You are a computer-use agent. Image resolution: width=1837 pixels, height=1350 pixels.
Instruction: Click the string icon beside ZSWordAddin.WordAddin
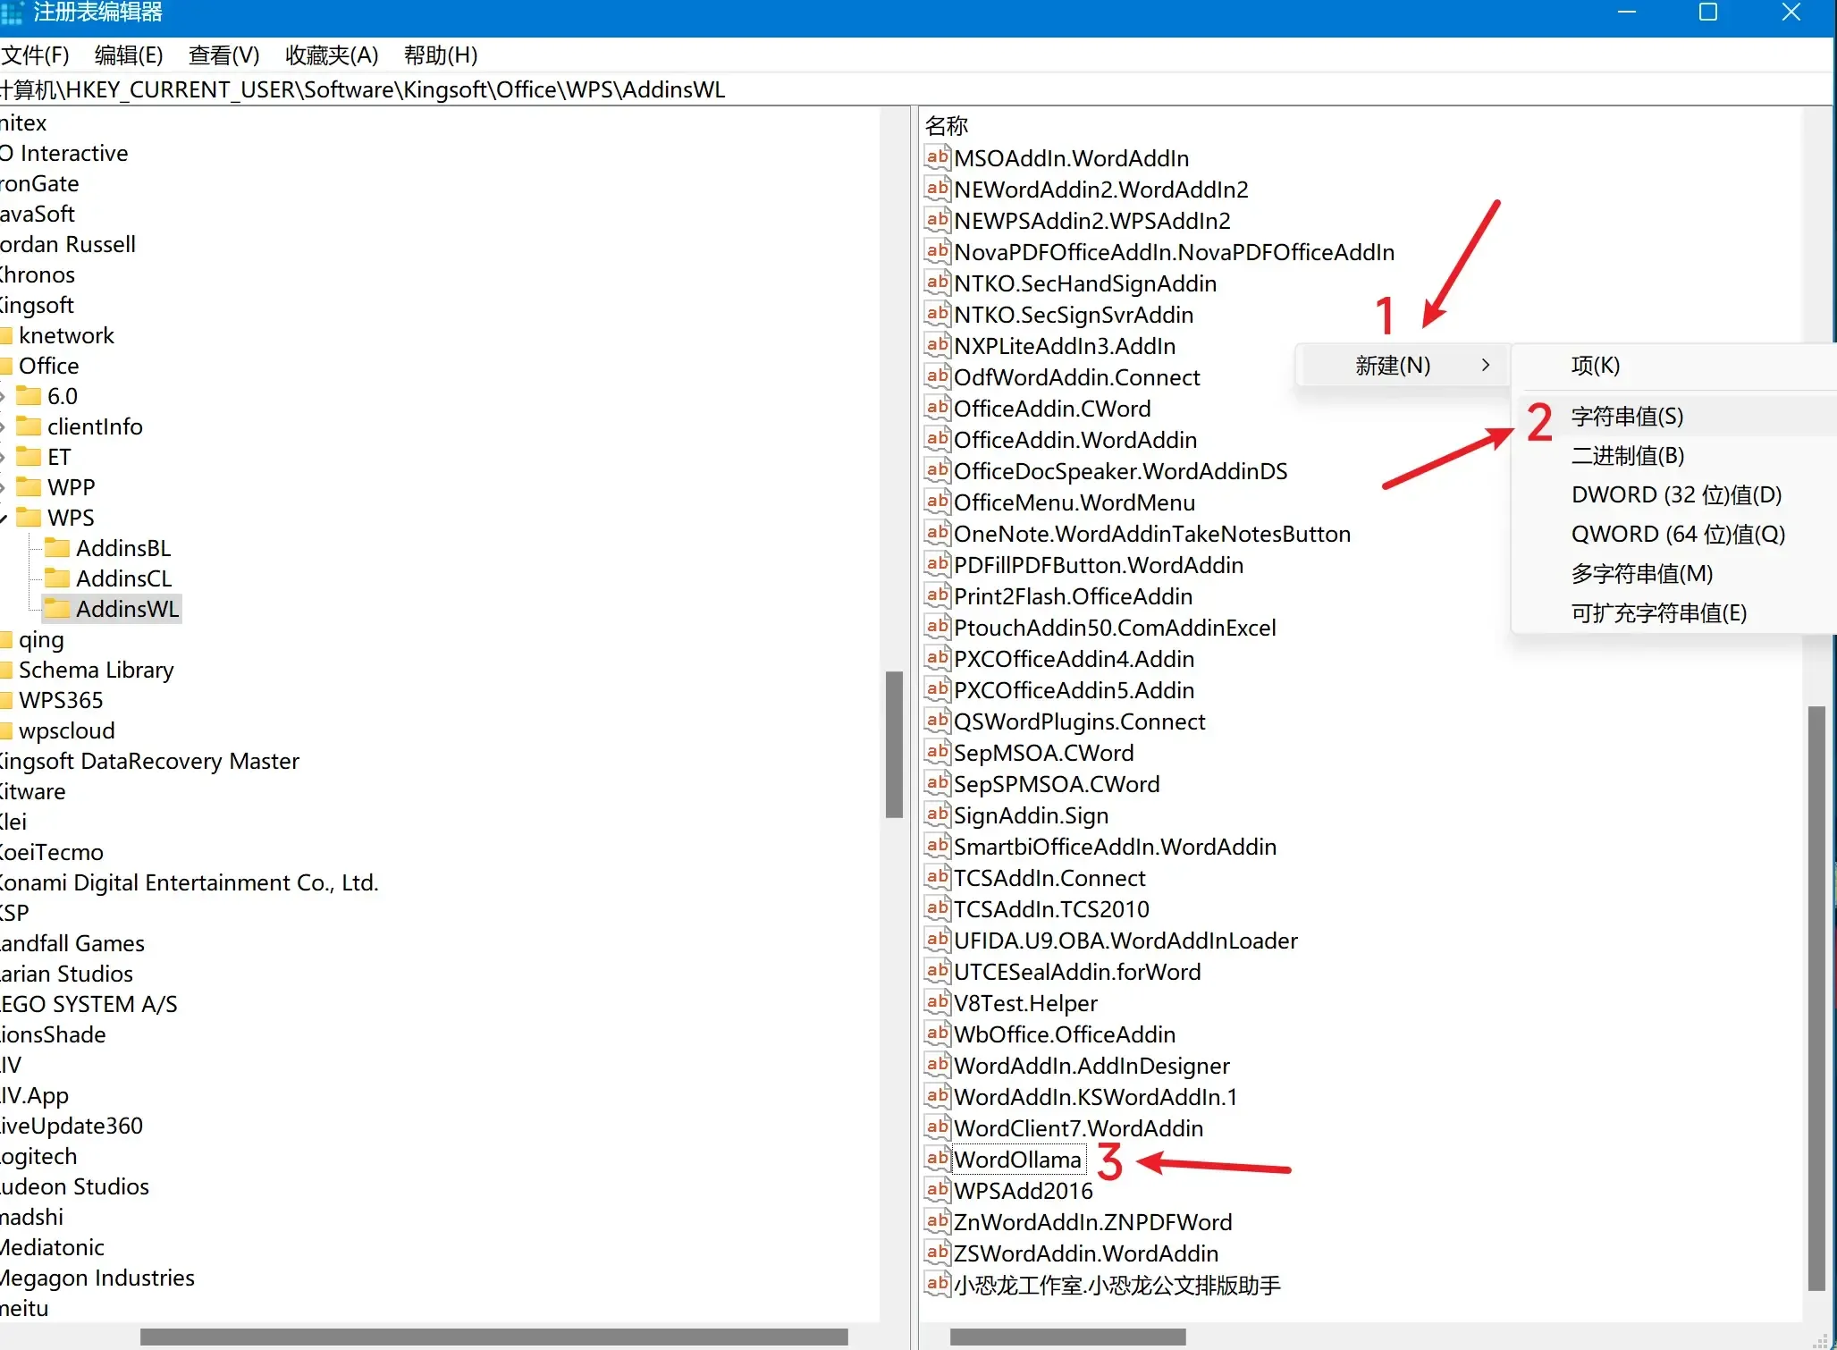pos(937,1253)
